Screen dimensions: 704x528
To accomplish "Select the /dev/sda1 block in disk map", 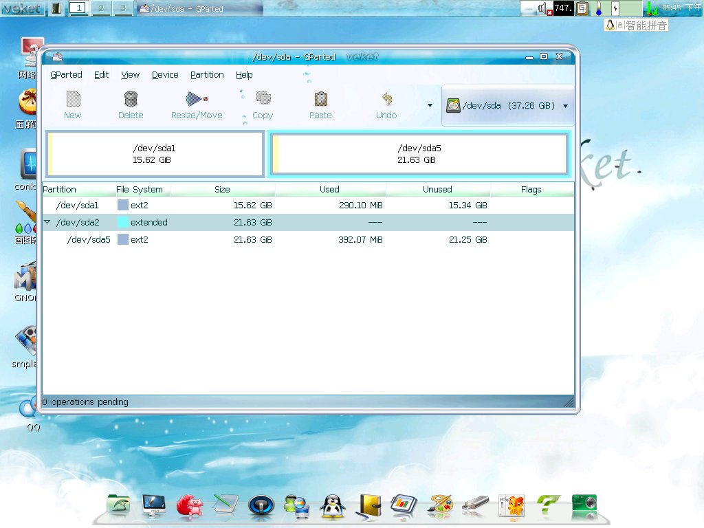I will click(x=155, y=154).
